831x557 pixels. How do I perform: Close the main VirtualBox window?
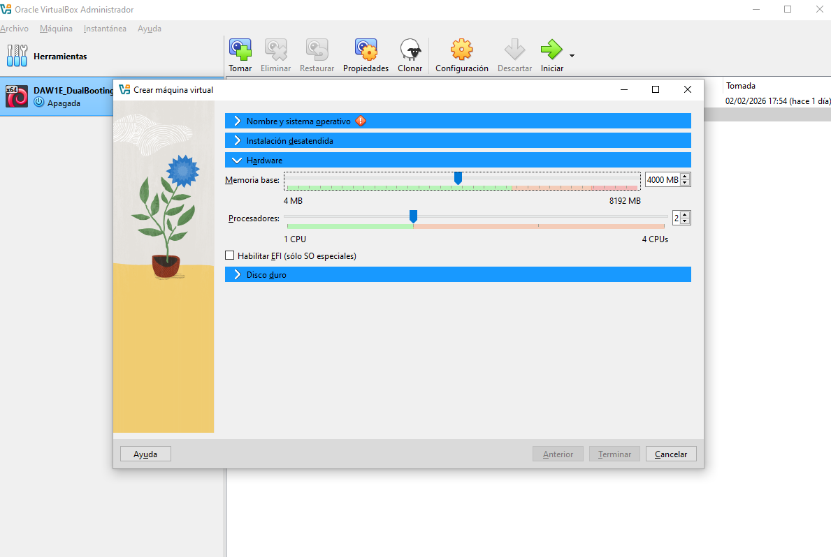pos(819,9)
